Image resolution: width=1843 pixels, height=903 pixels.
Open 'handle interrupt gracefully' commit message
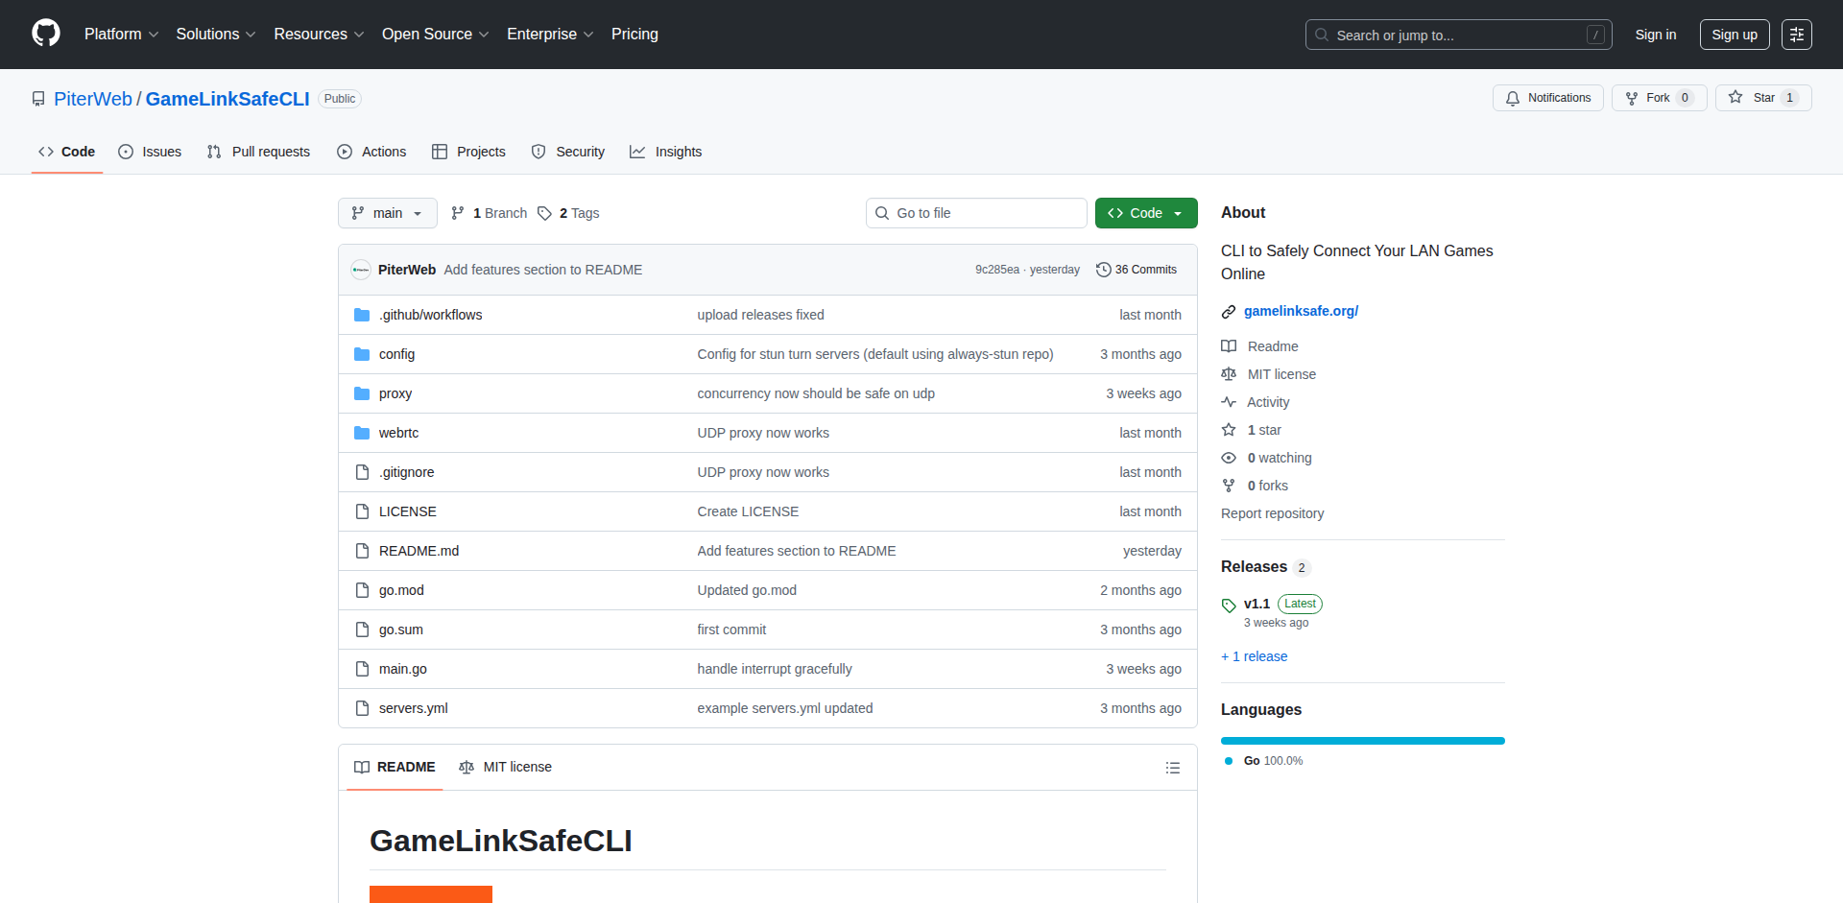point(775,669)
